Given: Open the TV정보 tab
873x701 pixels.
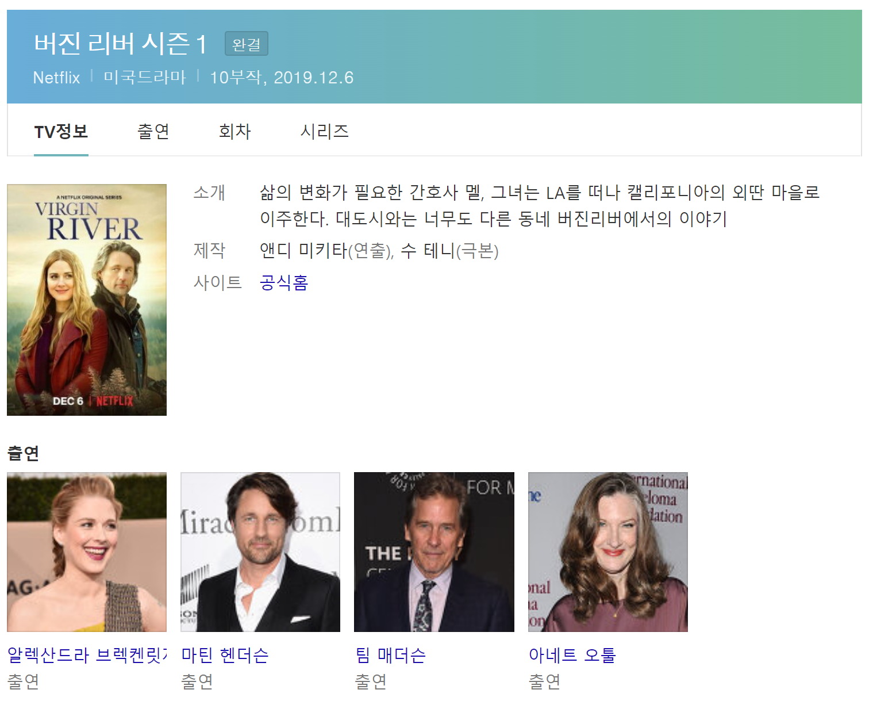Looking at the screenshot, I should click(x=61, y=132).
